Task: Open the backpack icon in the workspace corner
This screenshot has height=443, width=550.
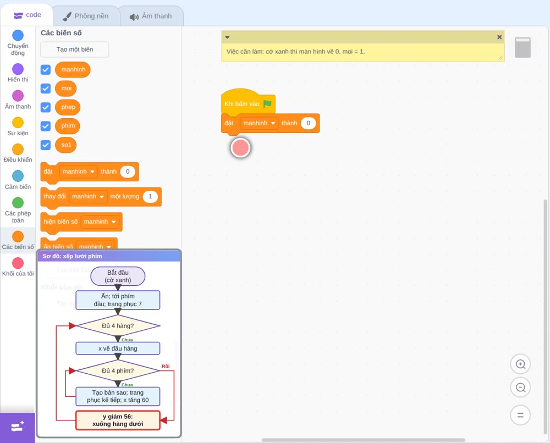Action: tap(522, 47)
